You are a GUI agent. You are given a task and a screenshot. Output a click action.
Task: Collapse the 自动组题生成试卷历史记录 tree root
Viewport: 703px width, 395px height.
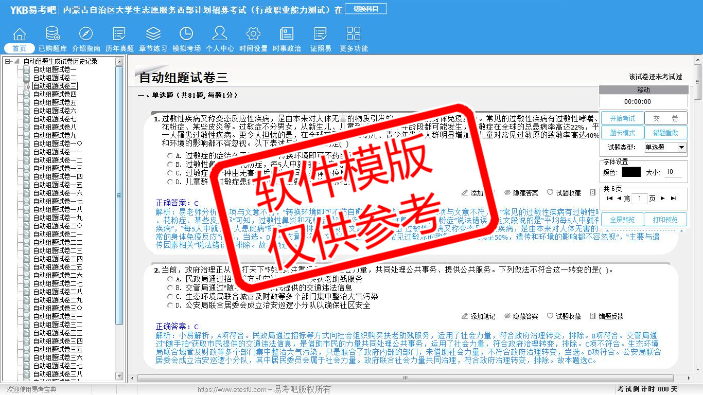(8, 61)
